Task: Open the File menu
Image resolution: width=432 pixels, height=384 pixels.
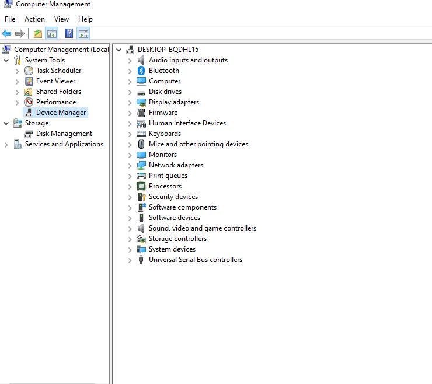Action: (10, 19)
